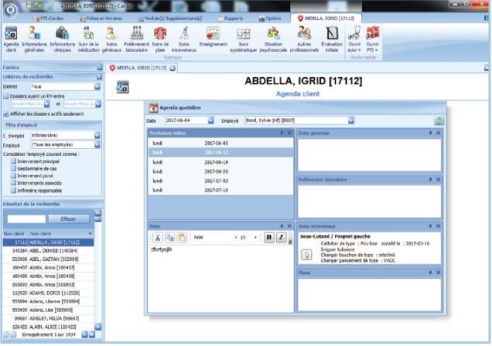The image size is (492, 346).
Task: Click the Ouvrir PTI quick access
Action: pyautogui.click(x=372, y=39)
